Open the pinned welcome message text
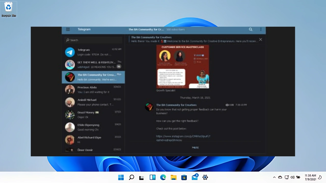This screenshot has height=183, width=326. pyautogui.click(x=194, y=41)
